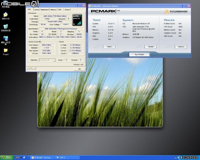Open the Recycle Bin desktop icon
The width and height of the screenshot is (200, 160).
(6, 28)
